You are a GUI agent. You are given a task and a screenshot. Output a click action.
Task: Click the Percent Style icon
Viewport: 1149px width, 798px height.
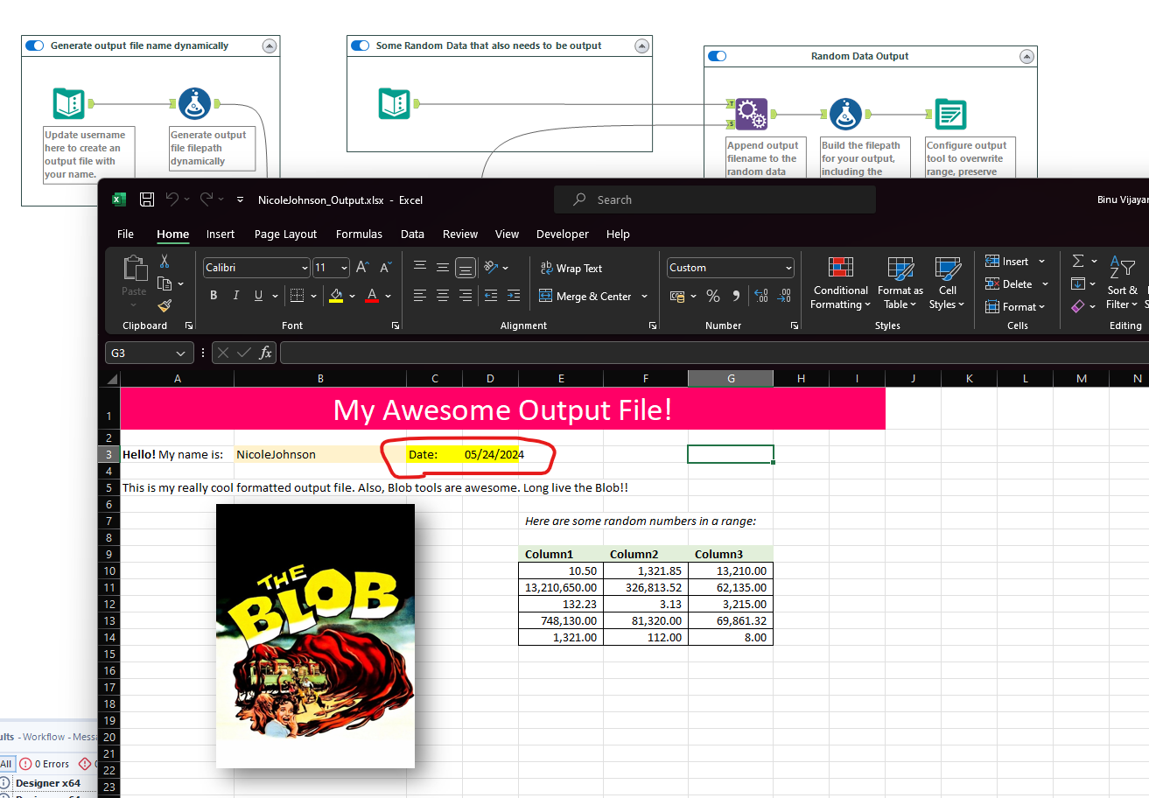click(x=713, y=297)
